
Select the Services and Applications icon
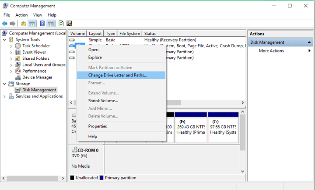pyautogui.click(x=11, y=96)
